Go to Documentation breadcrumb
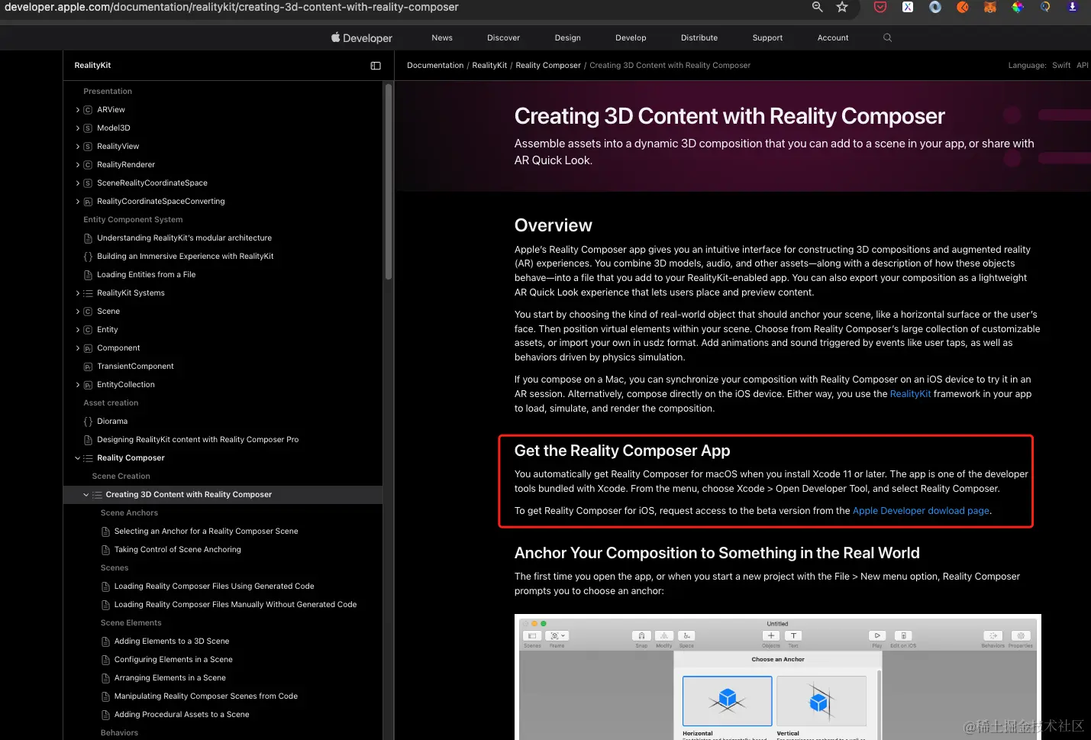This screenshot has height=740, width=1091. point(435,66)
